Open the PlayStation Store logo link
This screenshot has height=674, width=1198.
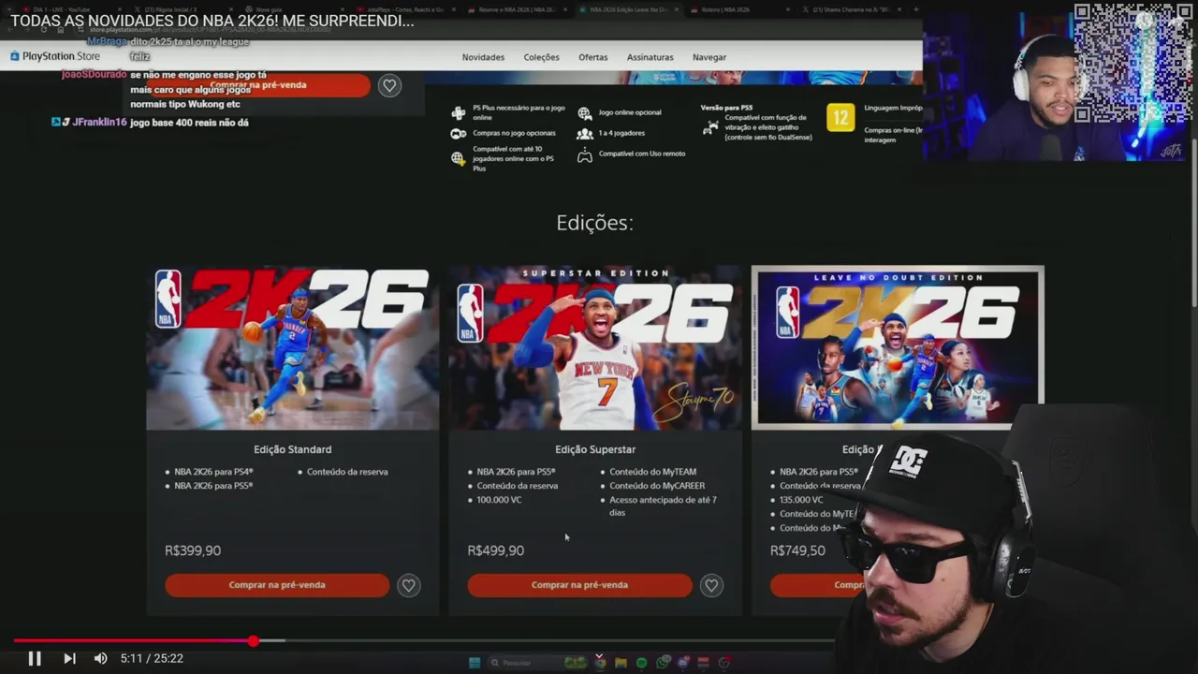[54, 56]
